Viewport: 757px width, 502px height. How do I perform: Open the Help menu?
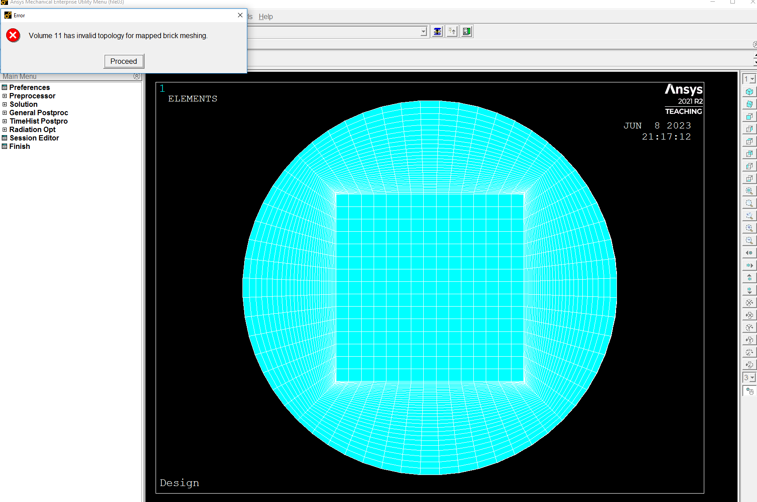pos(265,17)
